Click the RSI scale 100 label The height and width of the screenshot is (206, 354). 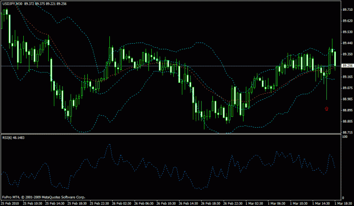[x=345, y=137]
